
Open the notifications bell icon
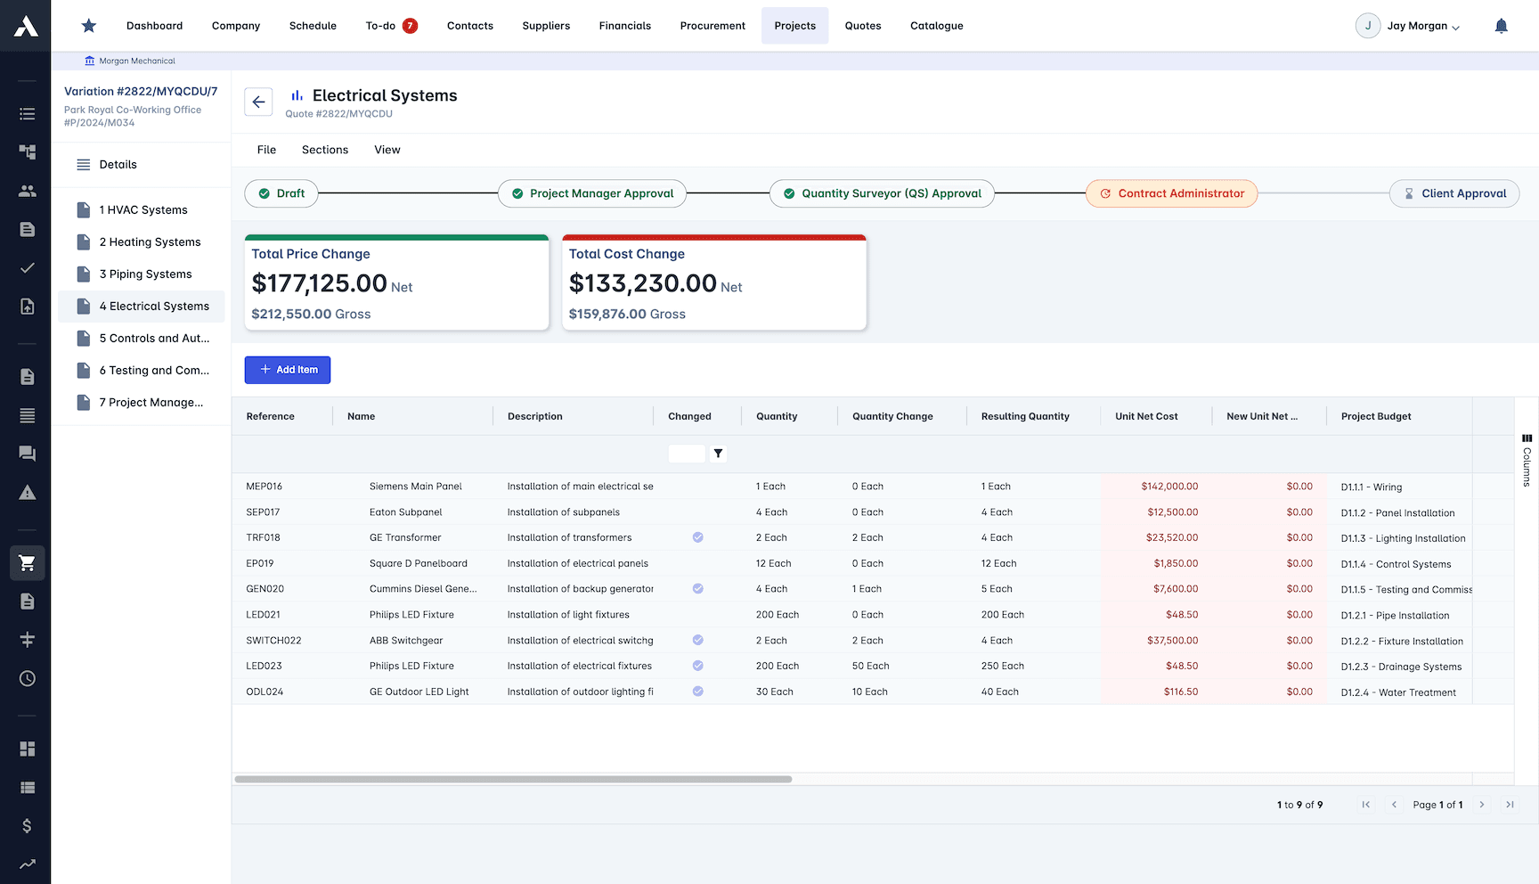point(1502,26)
